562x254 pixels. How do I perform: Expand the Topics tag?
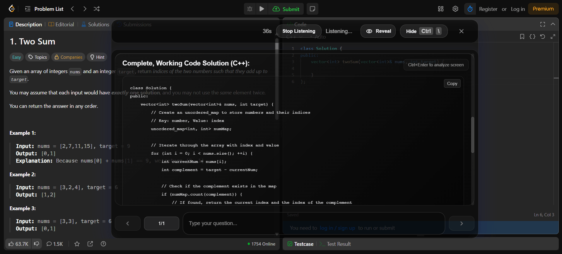tap(38, 57)
